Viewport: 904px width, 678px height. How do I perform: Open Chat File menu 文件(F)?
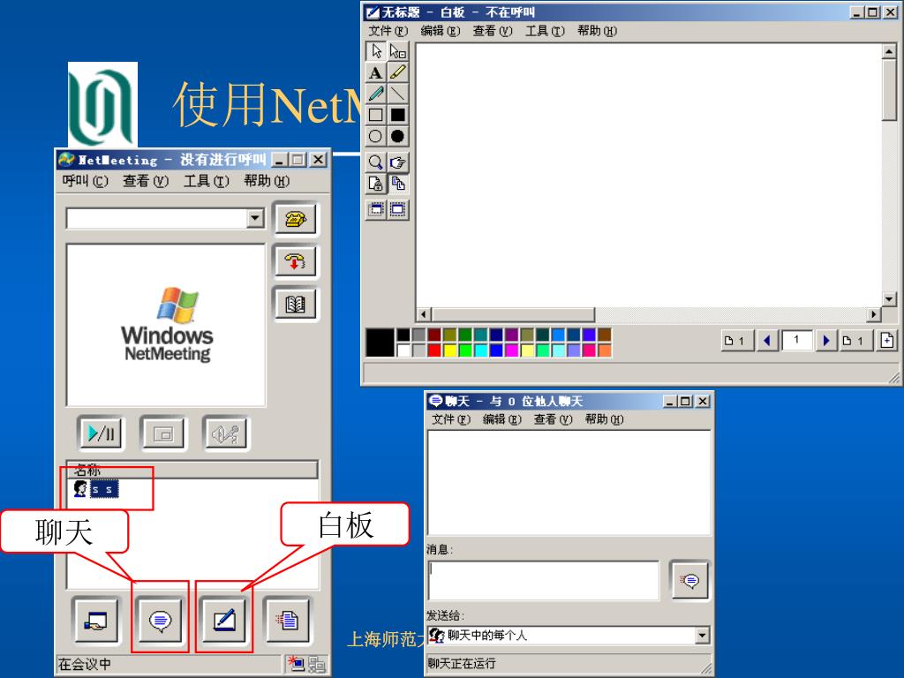(451, 419)
